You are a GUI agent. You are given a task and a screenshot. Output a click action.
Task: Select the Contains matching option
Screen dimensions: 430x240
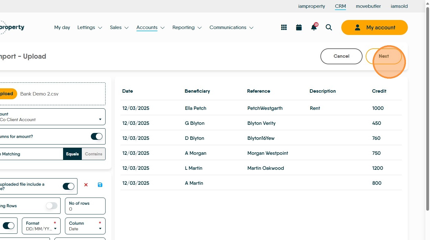[x=93, y=154]
